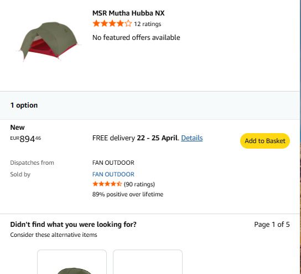Click the 89% positive over lifetime text
The width and height of the screenshot is (301, 274).
pyautogui.click(x=128, y=194)
